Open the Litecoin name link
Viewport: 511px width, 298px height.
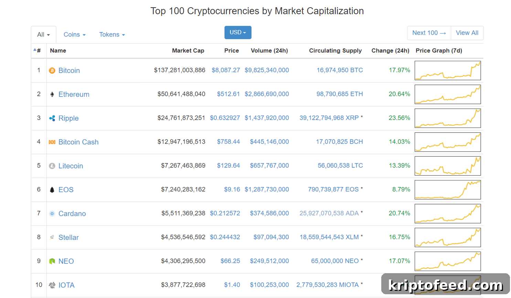click(x=71, y=166)
